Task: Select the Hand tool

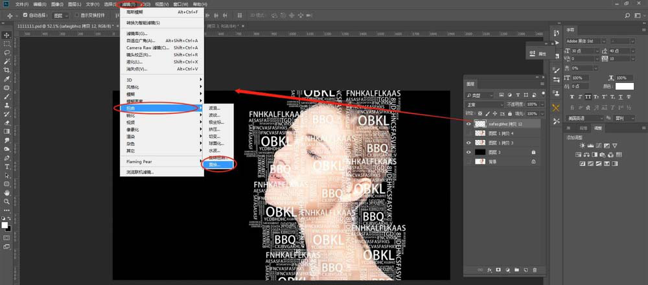Action: 6,192
